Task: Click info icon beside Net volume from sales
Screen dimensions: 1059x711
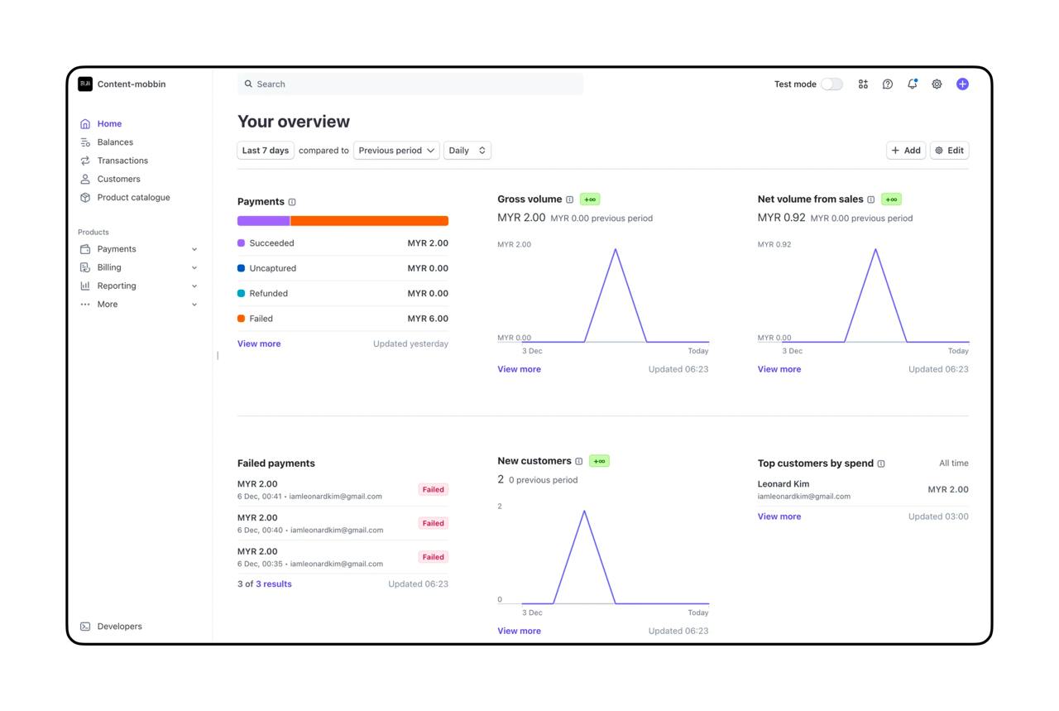Action: tap(871, 199)
